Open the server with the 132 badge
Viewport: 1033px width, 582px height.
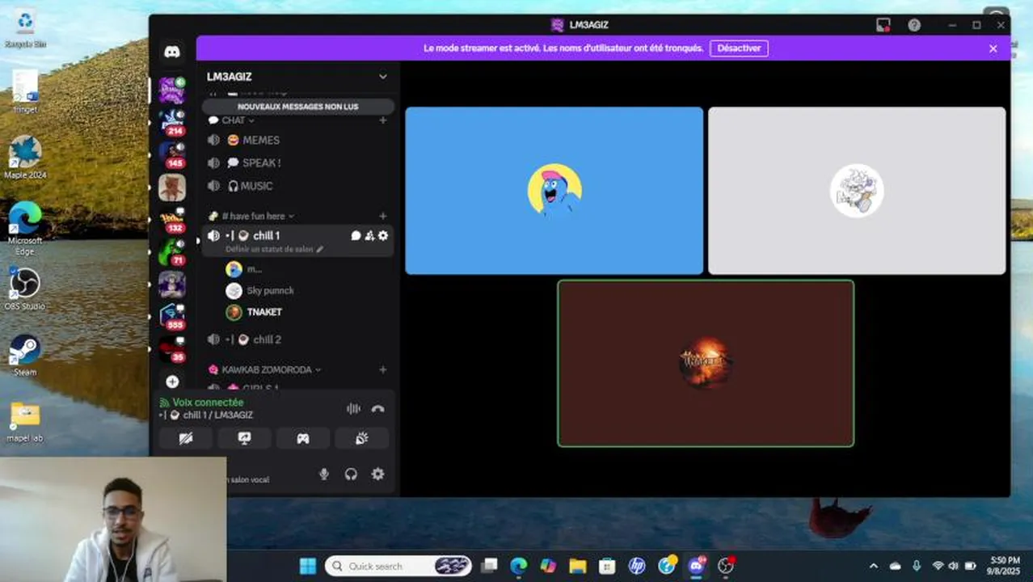click(172, 220)
